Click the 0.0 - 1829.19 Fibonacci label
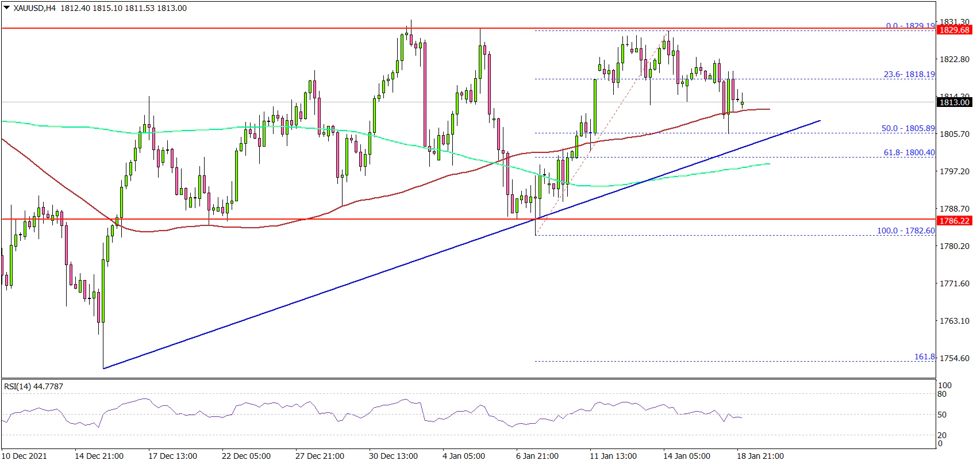 (910, 26)
